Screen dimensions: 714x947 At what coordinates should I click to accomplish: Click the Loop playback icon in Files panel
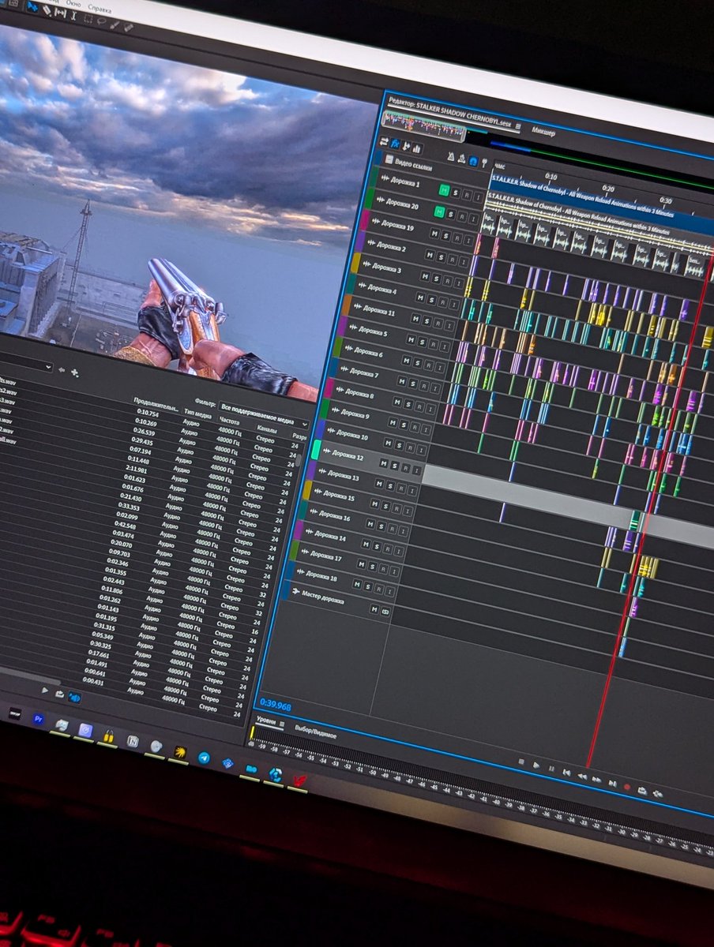click(x=59, y=694)
